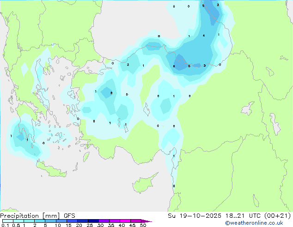The image size is (293, 227).
Task: Click the '(00+21)' forecast offset text
Action: pos(278,216)
